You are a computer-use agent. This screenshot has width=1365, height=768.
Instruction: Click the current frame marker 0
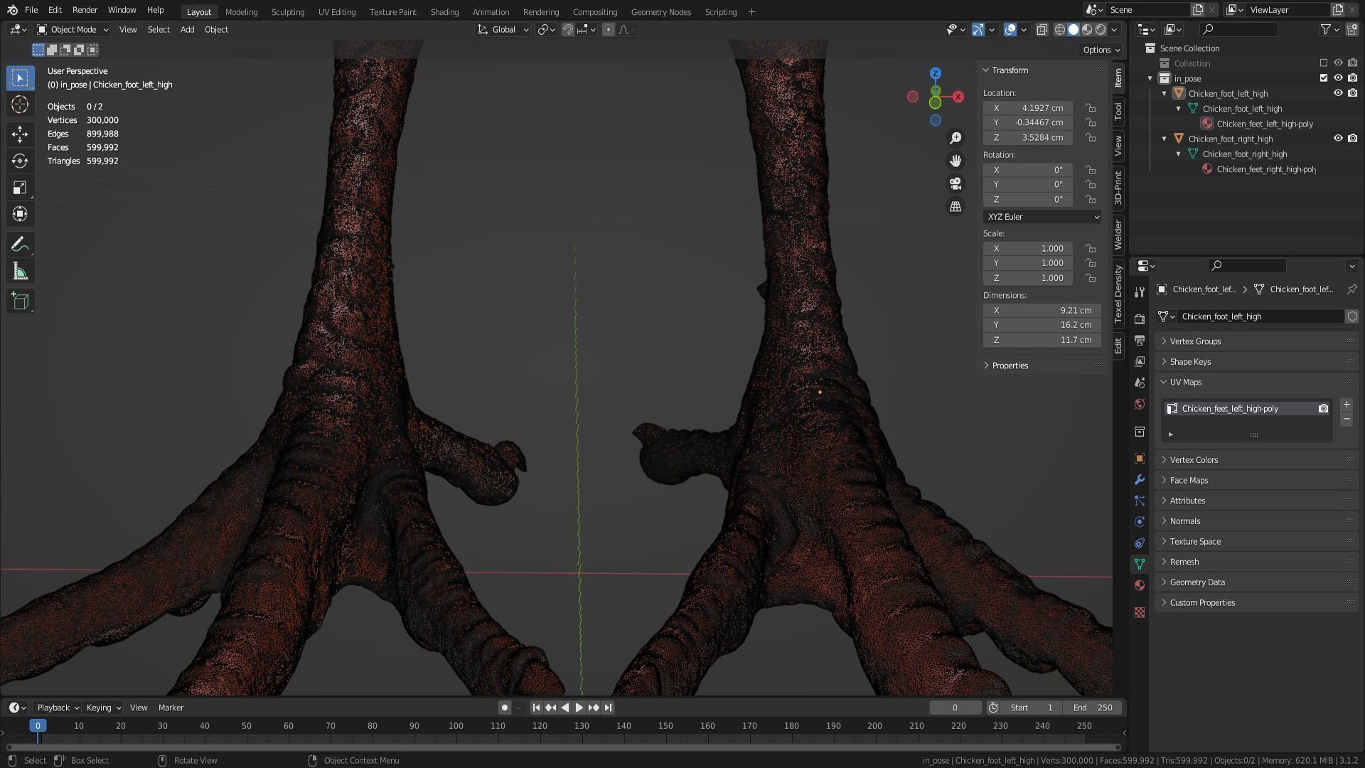(38, 725)
